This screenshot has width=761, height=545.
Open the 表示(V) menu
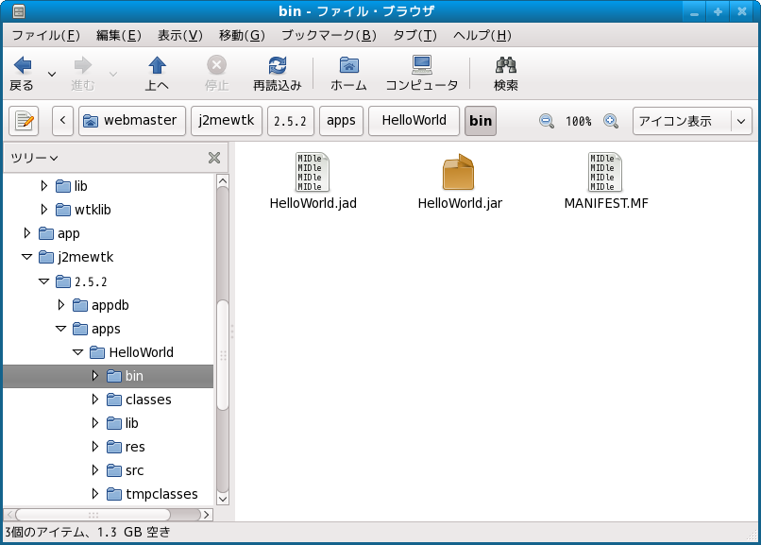point(179,35)
